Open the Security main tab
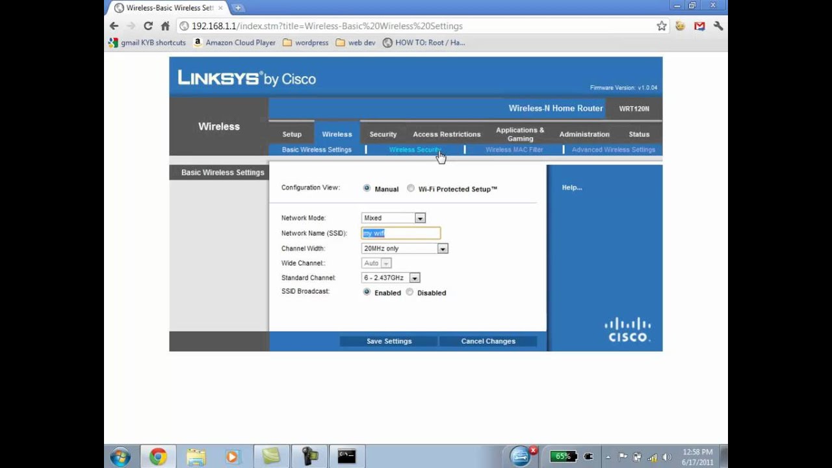 [383, 134]
